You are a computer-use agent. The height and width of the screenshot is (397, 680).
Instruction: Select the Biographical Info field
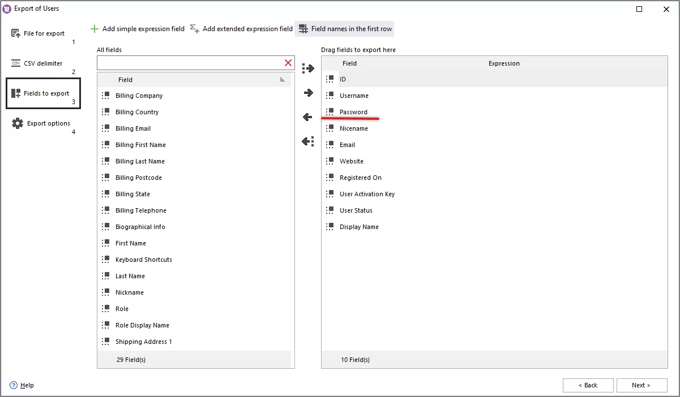140,227
